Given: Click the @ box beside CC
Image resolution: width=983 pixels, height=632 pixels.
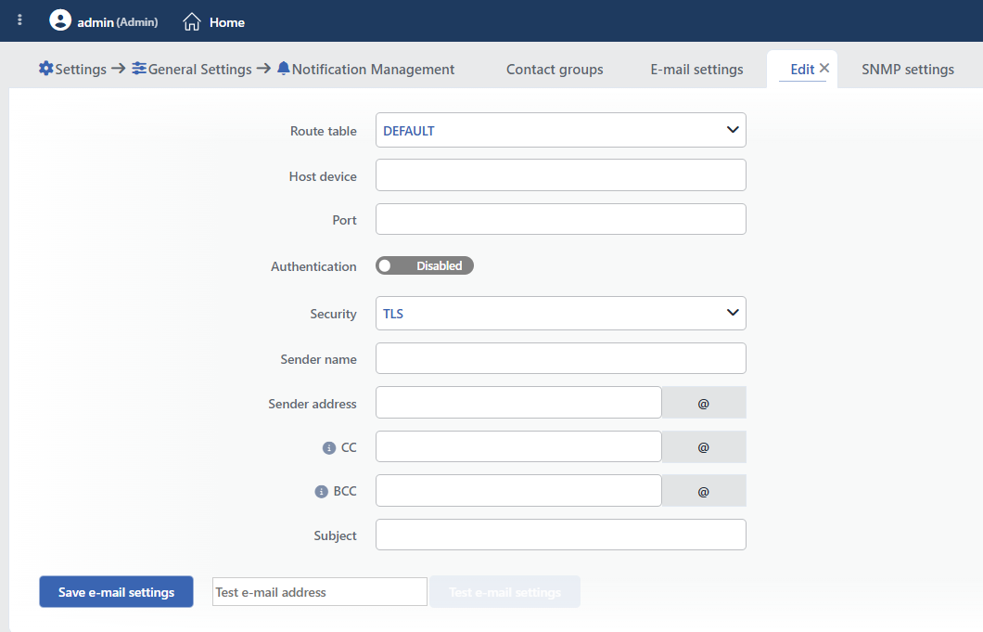Looking at the screenshot, I should point(704,446).
